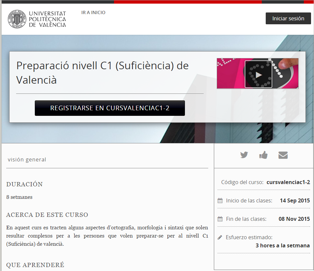
Task: Share course via Twitter icon
Action: point(244,155)
